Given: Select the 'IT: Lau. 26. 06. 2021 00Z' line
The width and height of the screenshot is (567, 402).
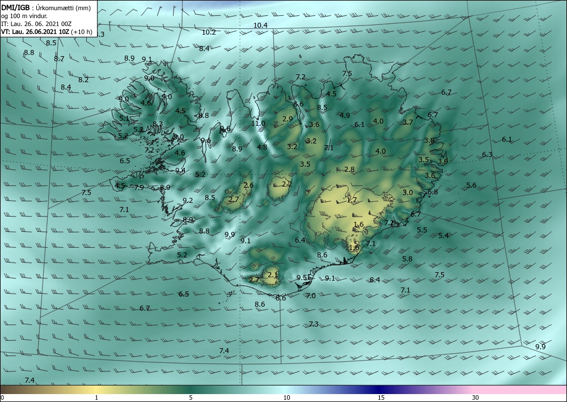Looking at the screenshot, I should 36,24.
